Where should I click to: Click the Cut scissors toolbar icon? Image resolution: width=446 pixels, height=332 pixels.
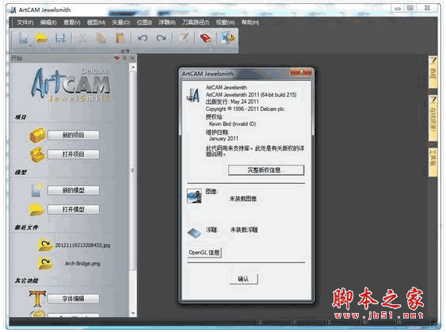click(x=82, y=38)
